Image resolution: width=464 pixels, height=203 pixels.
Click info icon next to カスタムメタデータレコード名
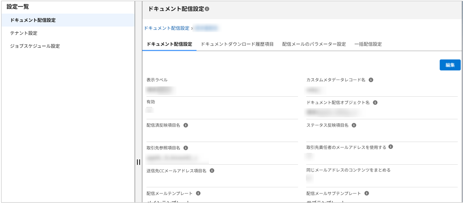371,80
